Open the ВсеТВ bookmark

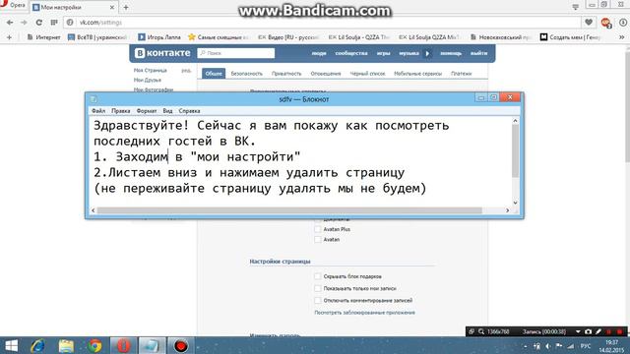[x=97, y=37]
